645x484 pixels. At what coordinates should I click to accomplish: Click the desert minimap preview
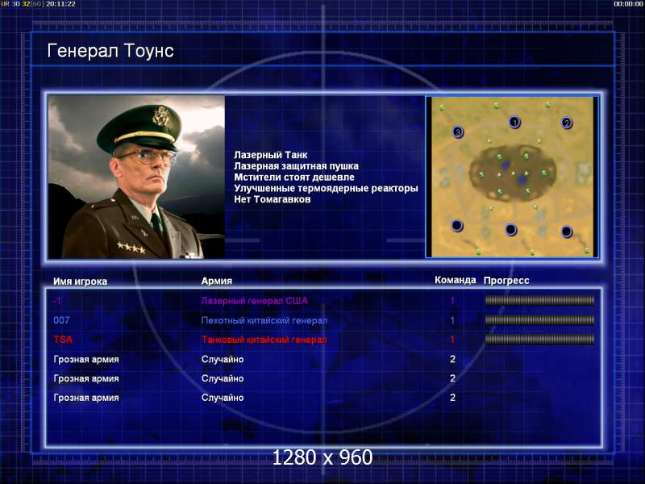point(512,177)
